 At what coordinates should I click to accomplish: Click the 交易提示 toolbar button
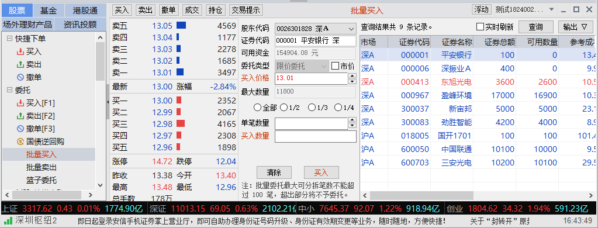click(246, 11)
